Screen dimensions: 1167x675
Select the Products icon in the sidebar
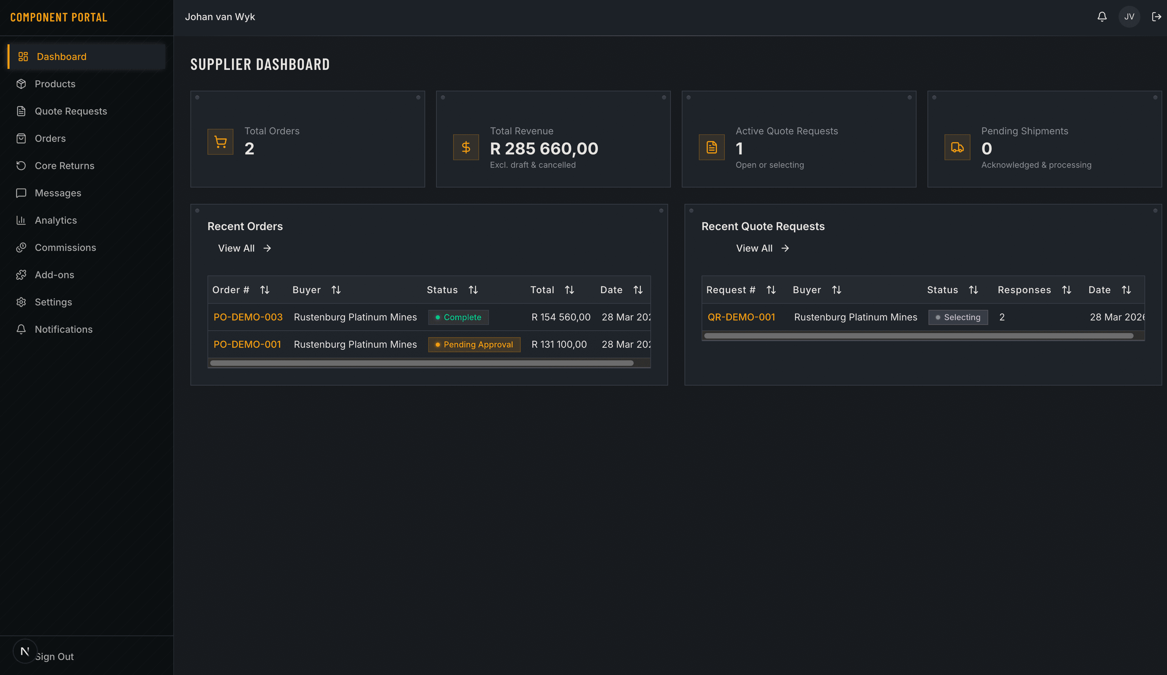pos(22,84)
